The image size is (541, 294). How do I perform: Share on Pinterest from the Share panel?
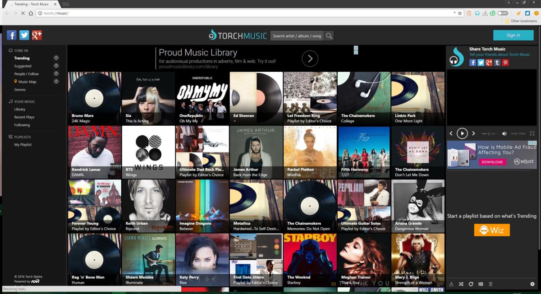pyautogui.click(x=505, y=63)
